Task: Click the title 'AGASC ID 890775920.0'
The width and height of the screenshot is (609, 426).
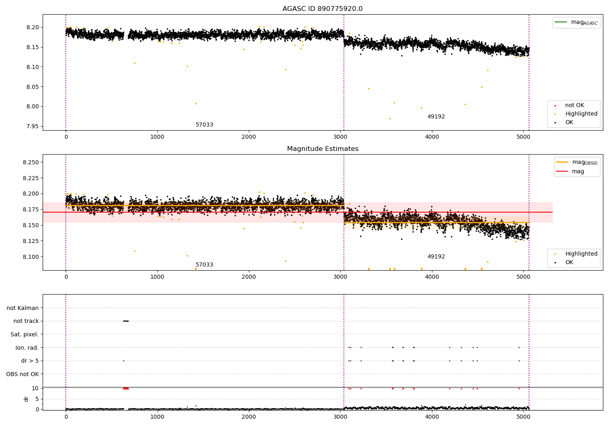Action: pyautogui.click(x=322, y=9)
